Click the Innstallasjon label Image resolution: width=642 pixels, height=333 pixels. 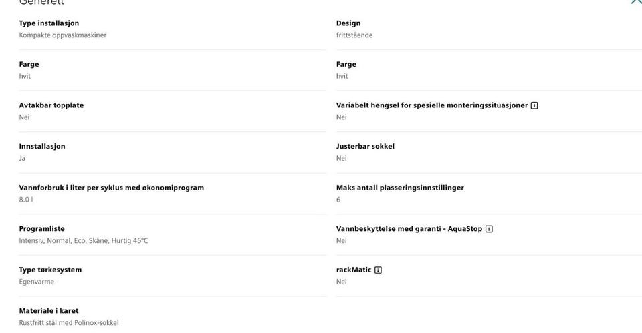click(42, 147)
